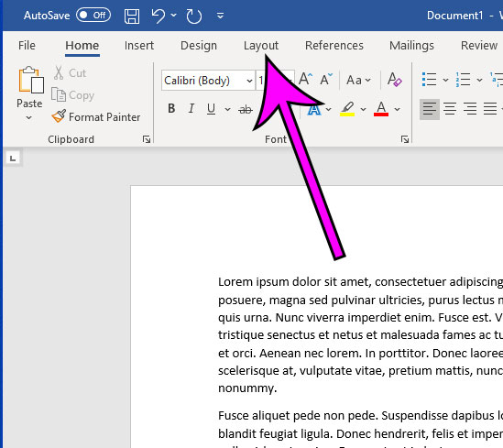Image resolution: width=503 pixels, height=448 pixels.
Task: Expand the Paste options arrow
Action: tap(29, 117)
